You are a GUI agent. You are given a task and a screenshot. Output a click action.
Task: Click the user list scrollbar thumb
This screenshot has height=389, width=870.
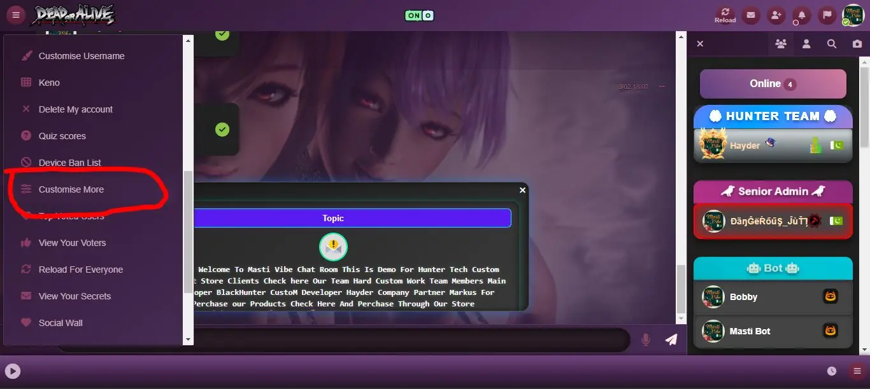pyautogui.click(x=864, y=108)
